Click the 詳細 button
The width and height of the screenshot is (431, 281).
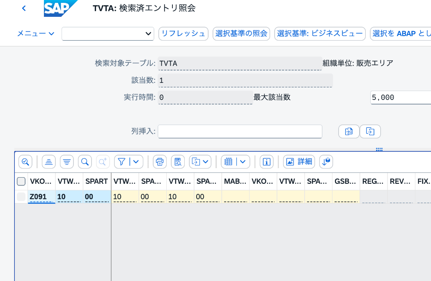coord(299,162)
